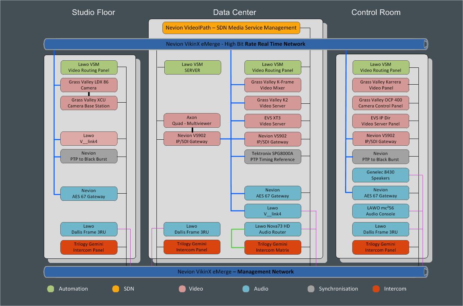The image size is (463, 306).
Task: Select the Genelec 8430 Speakers box
Action: (x=381, y=175)
